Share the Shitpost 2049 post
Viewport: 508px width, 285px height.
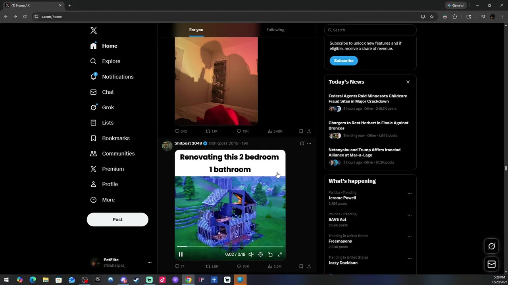pyautogui.click(x=309, y=266)
